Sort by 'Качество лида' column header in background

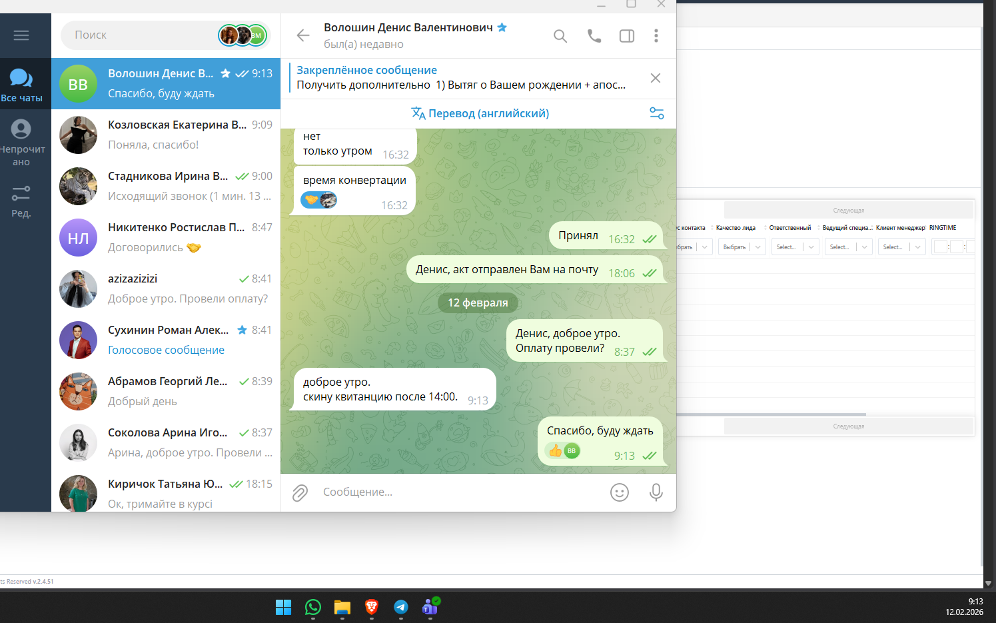pyautogui.click(x=736, y=228)
